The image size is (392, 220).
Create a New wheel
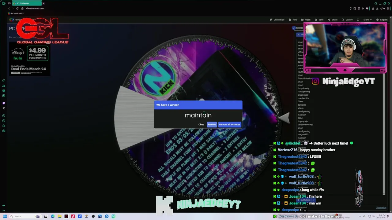(293, 20)
